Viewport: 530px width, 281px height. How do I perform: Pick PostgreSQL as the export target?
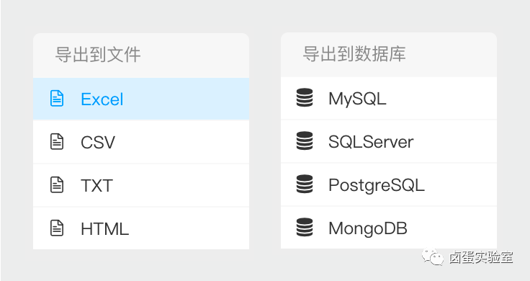389,184
